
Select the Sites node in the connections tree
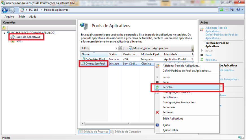tap(18, 41)
